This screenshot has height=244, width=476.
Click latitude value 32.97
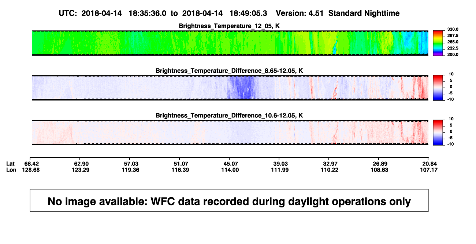[x=330, y=163]
